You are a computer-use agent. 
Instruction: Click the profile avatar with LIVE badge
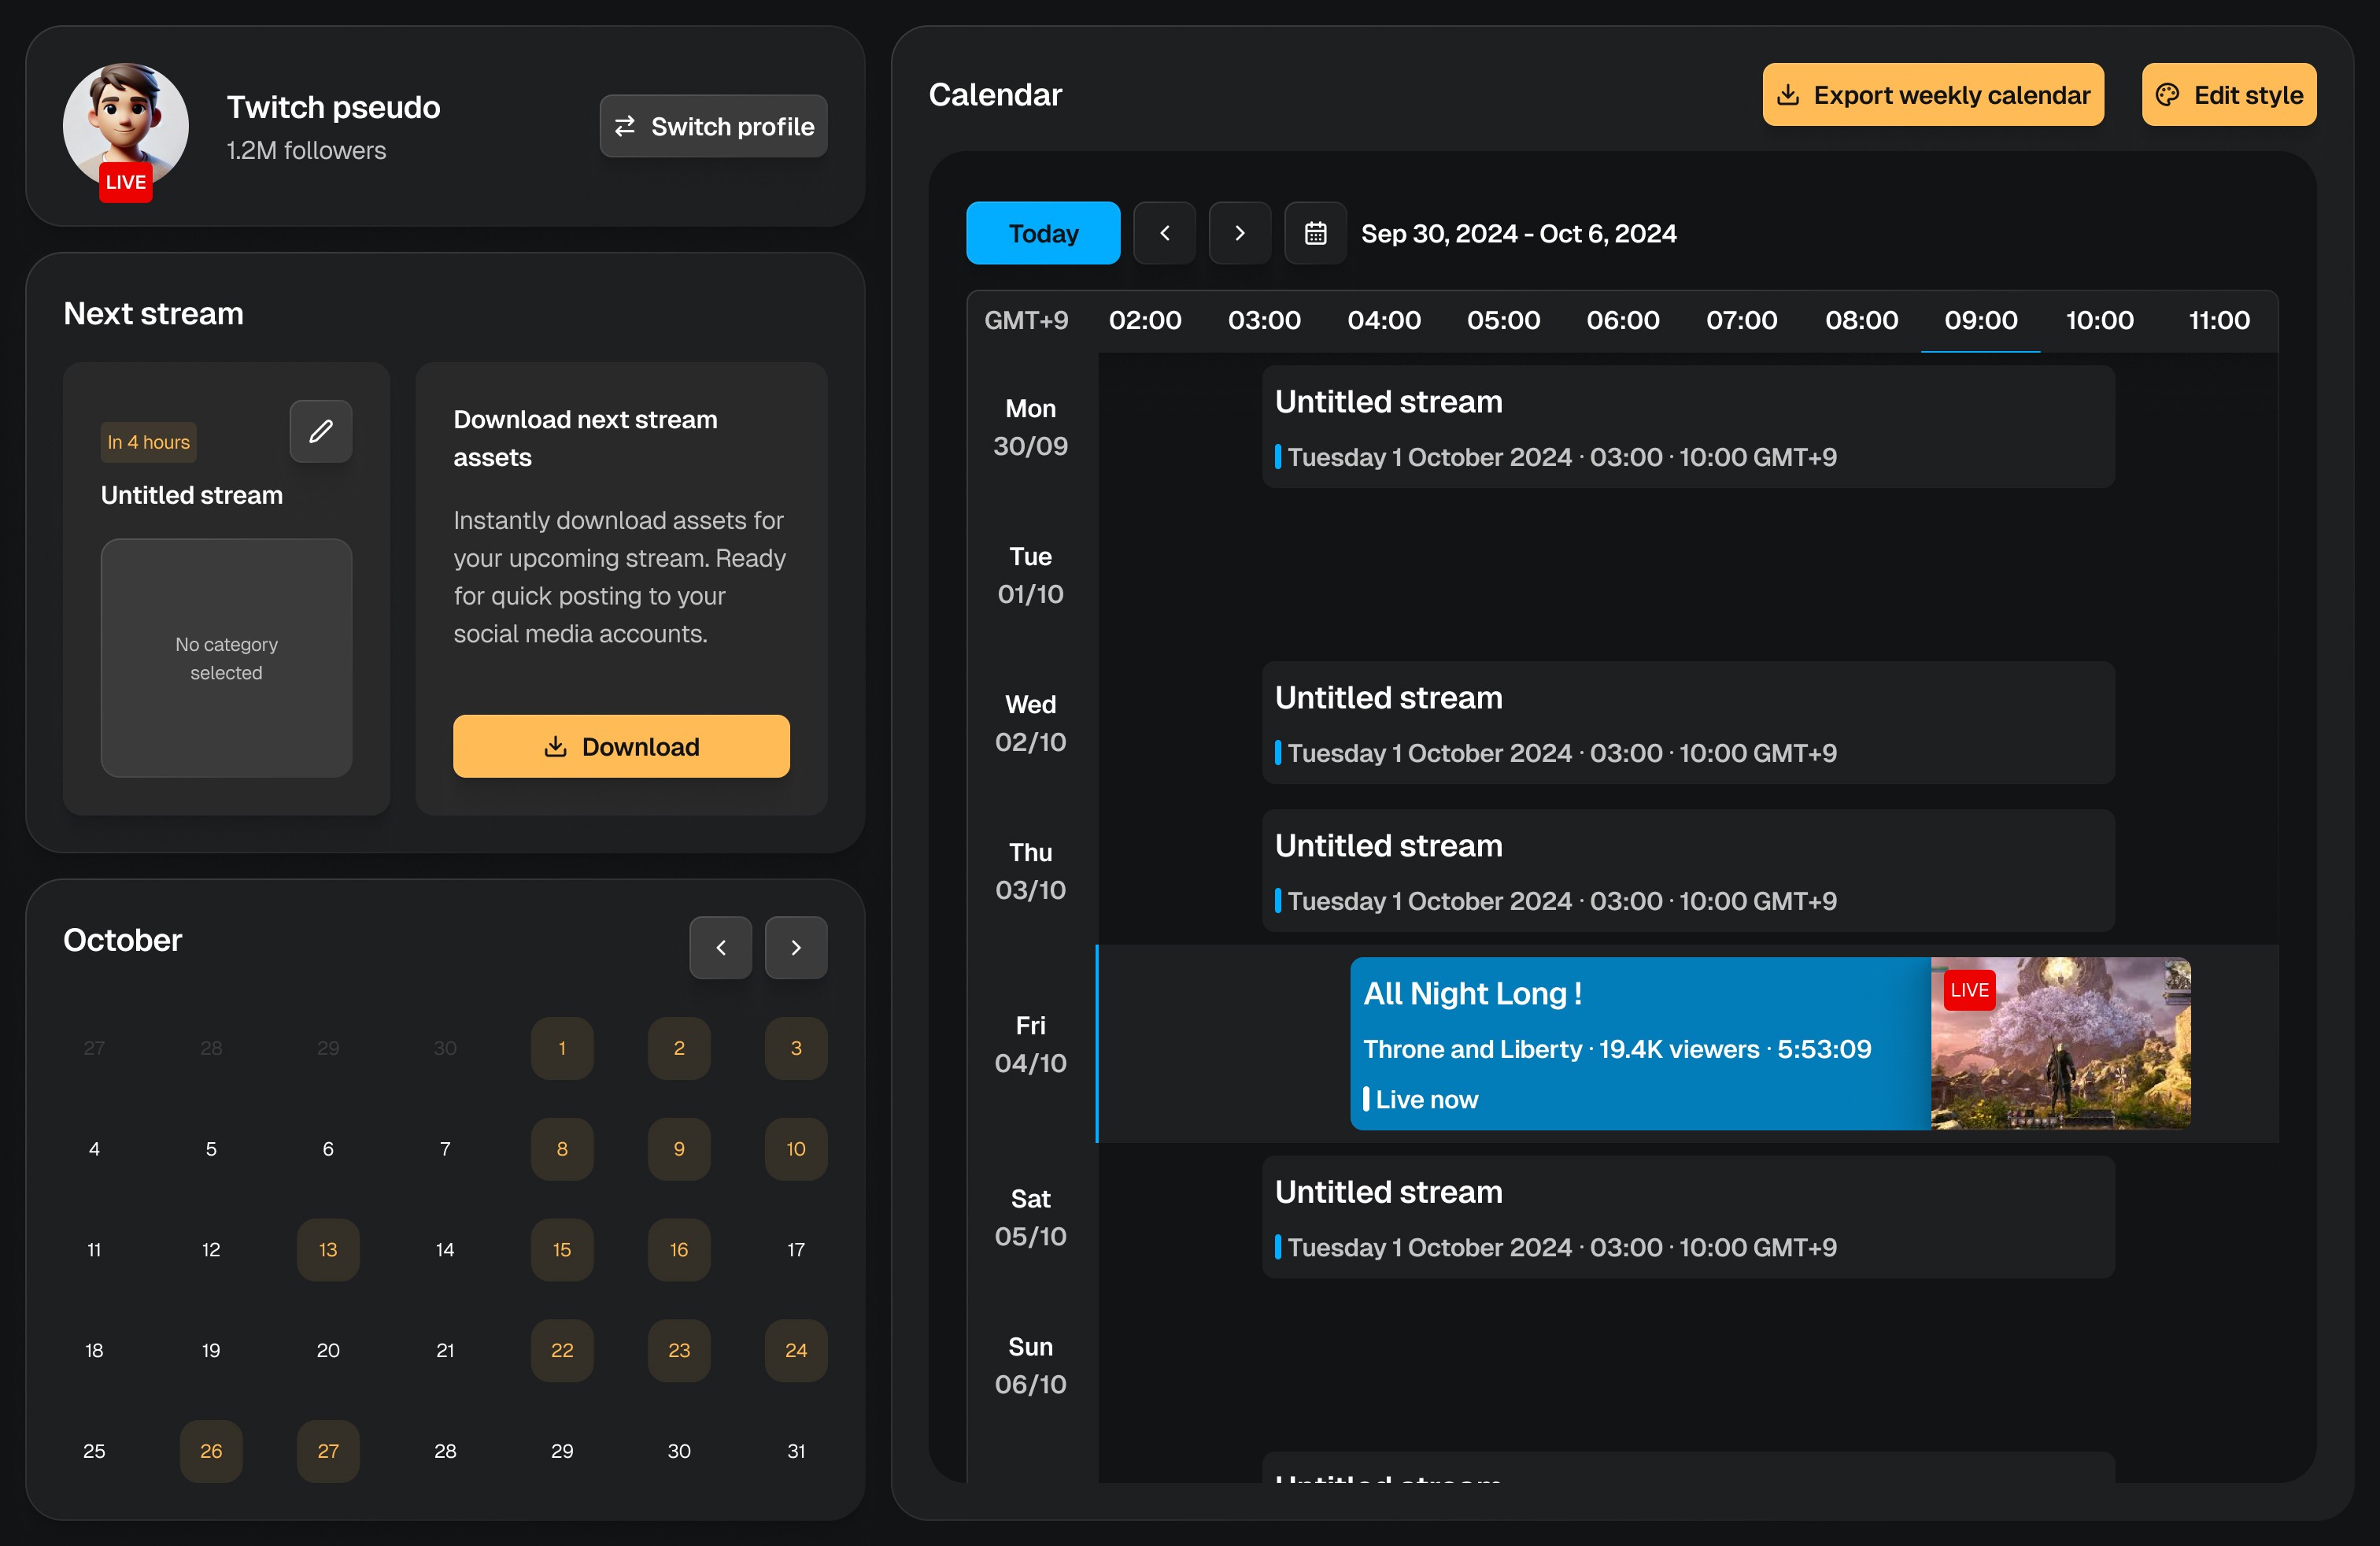(125, 127)
